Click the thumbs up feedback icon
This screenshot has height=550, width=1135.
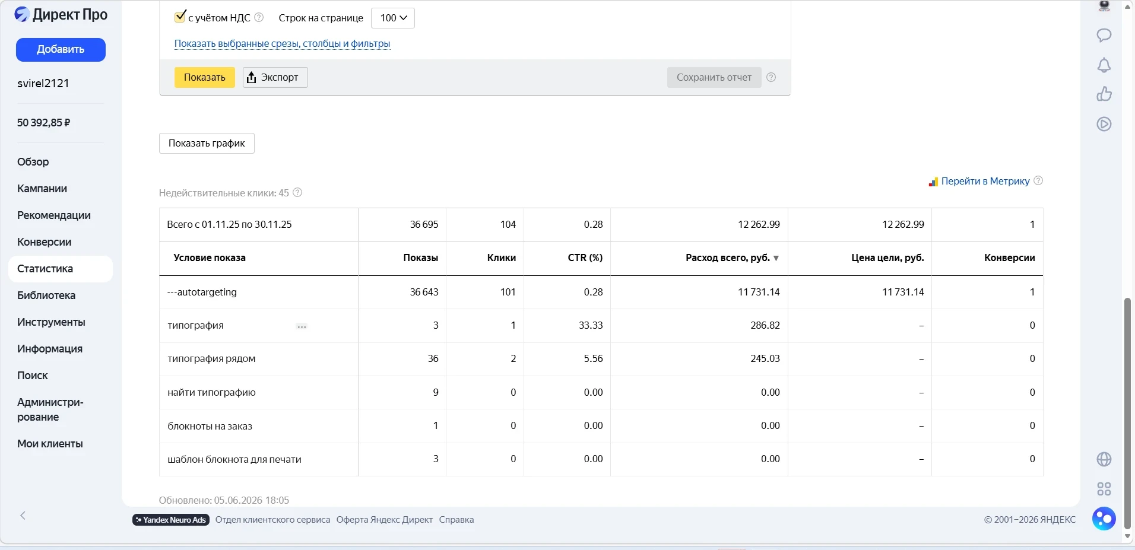click(1104, 94)
